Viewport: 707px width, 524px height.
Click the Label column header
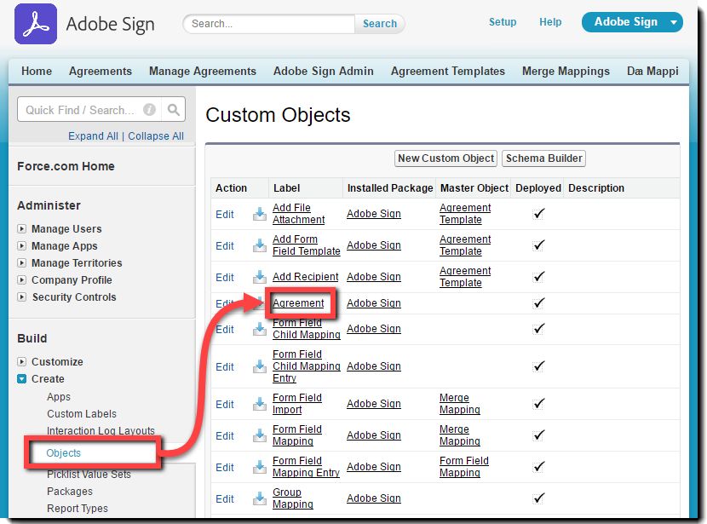286,188
